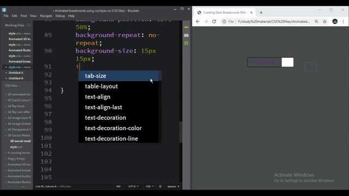This screenshot has width=349, height=196.
Task: Open a new Chrome tab
Action: coord(261,13)
